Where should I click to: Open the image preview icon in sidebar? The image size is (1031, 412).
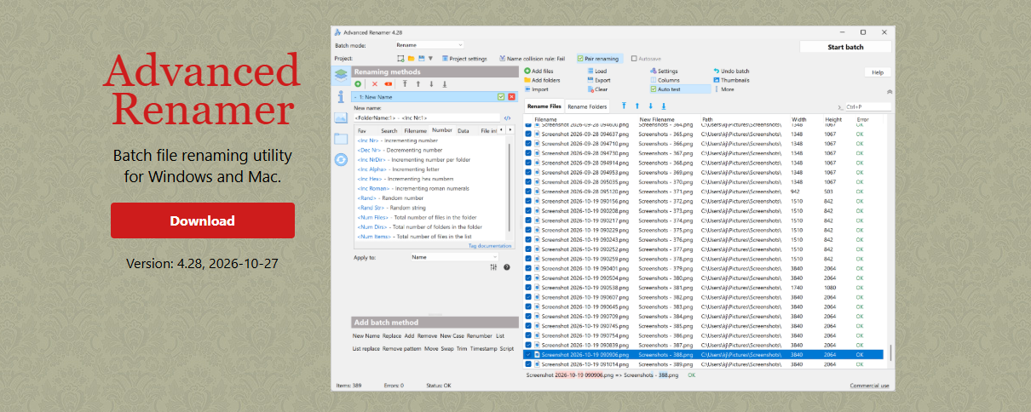(x=341, y=117)
